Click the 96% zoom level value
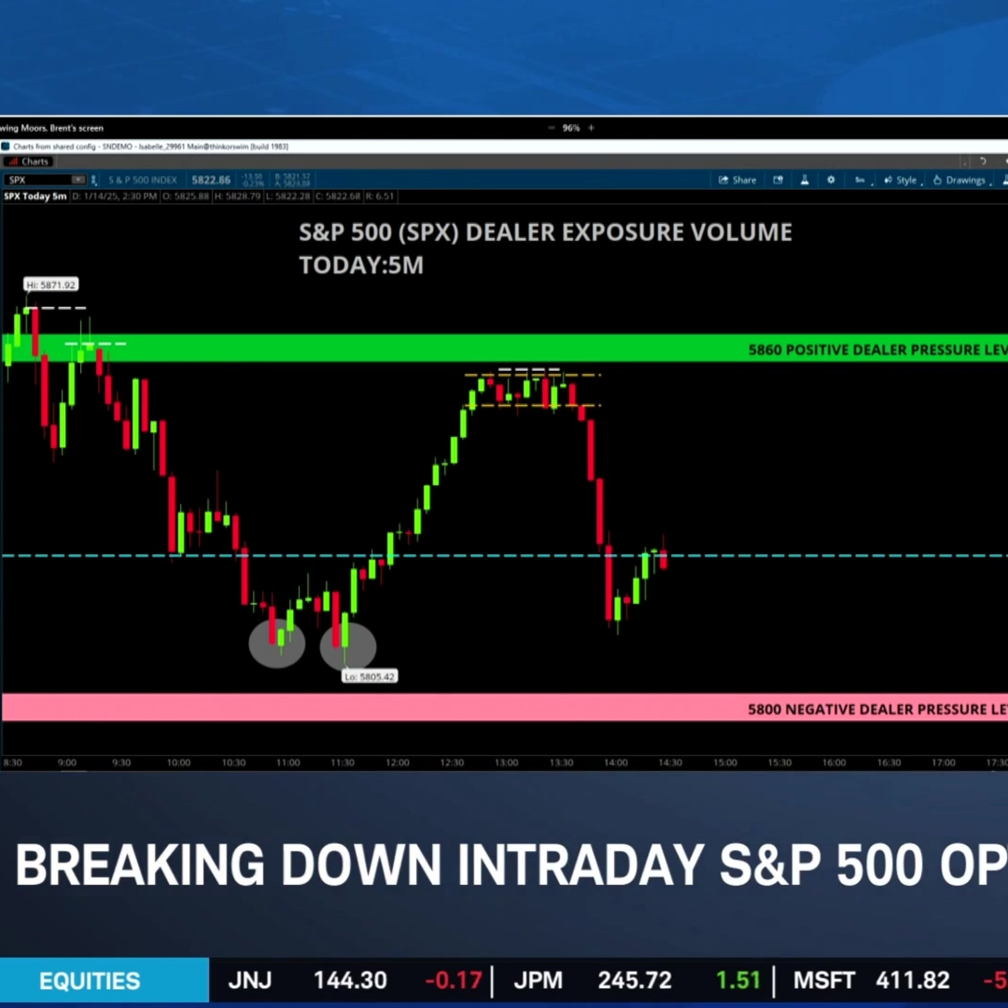 (x=571, y=128)
